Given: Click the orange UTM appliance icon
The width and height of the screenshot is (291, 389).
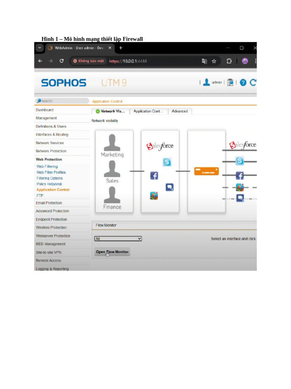Looking at the screenshot, I should point(207,171).
